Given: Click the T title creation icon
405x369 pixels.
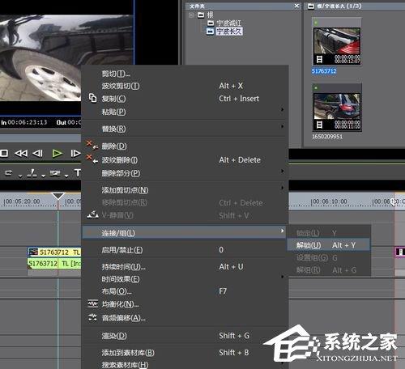Looking at the screenshot, I should (78, 172).
